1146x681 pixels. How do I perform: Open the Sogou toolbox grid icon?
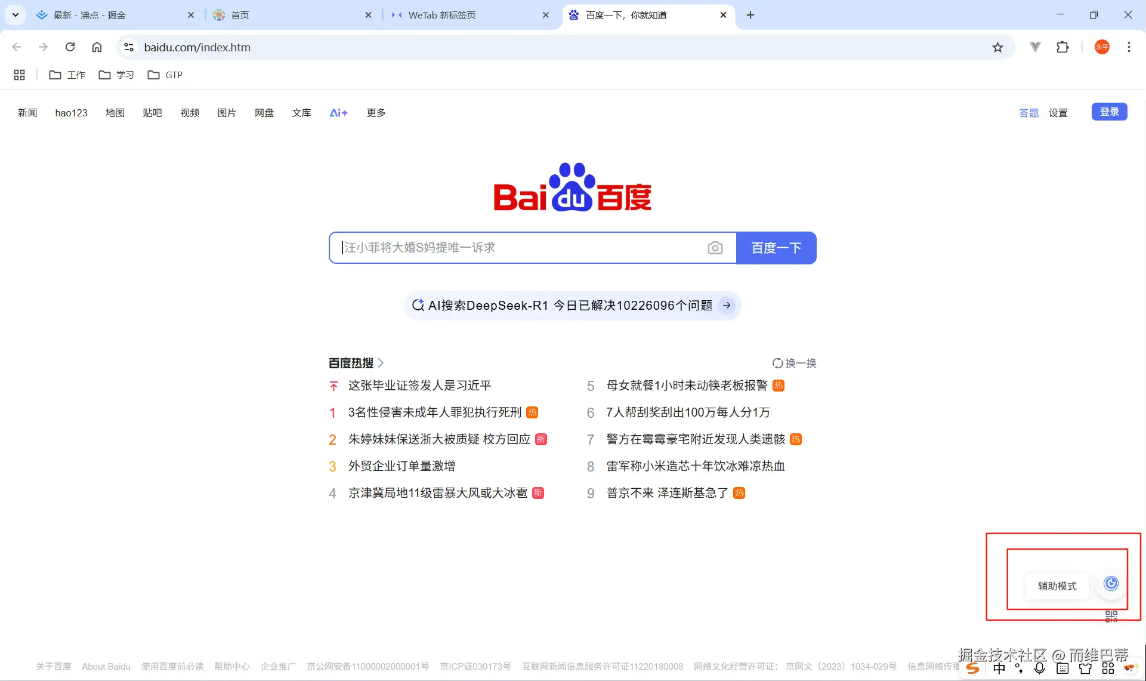click(1108, 669)
